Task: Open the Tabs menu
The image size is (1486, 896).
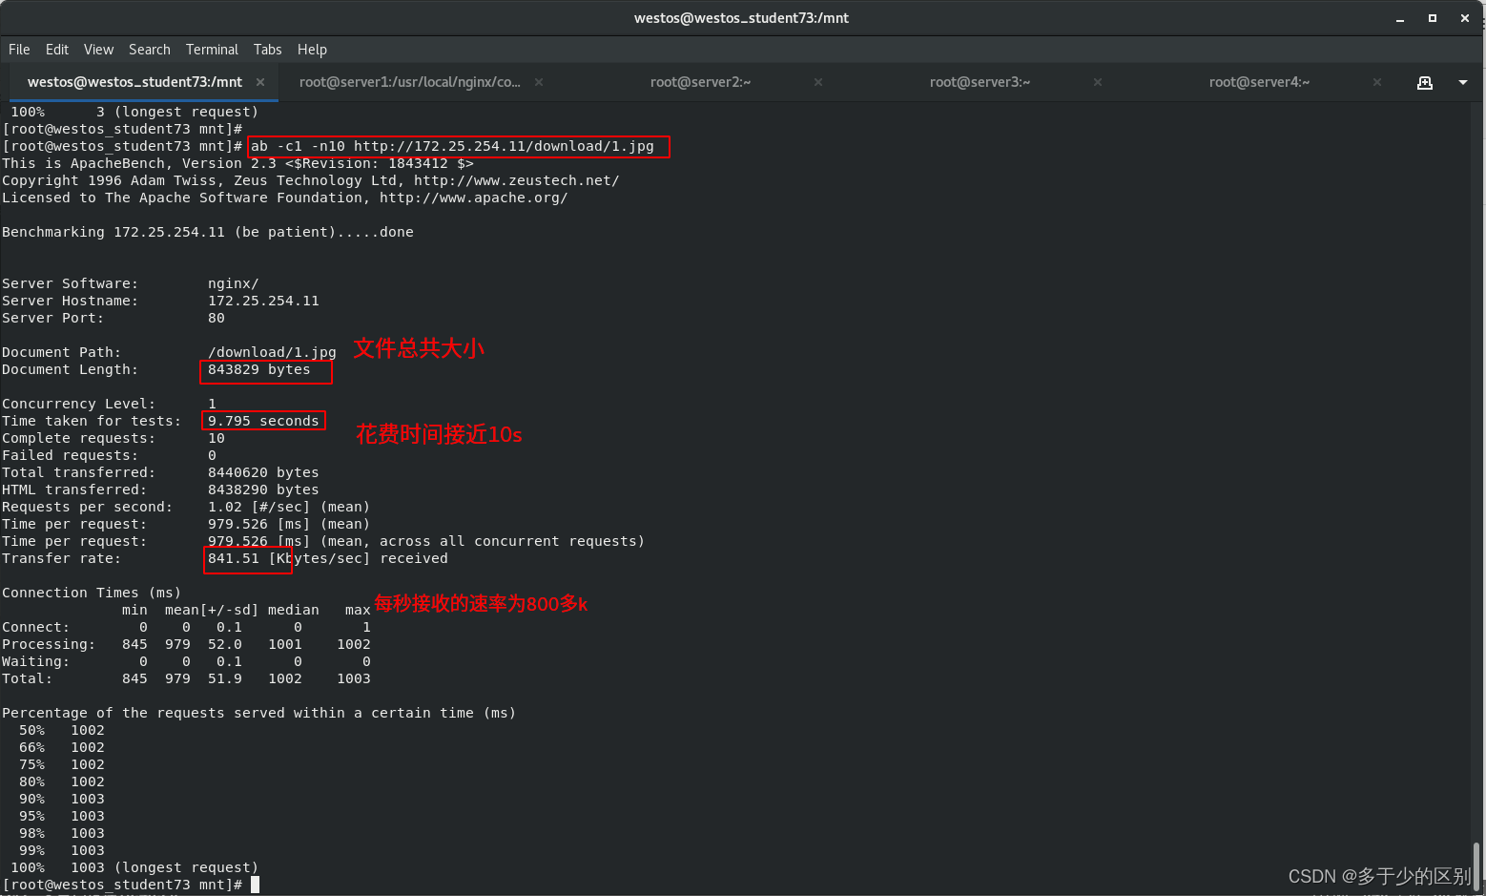Action: pos(268,50)
